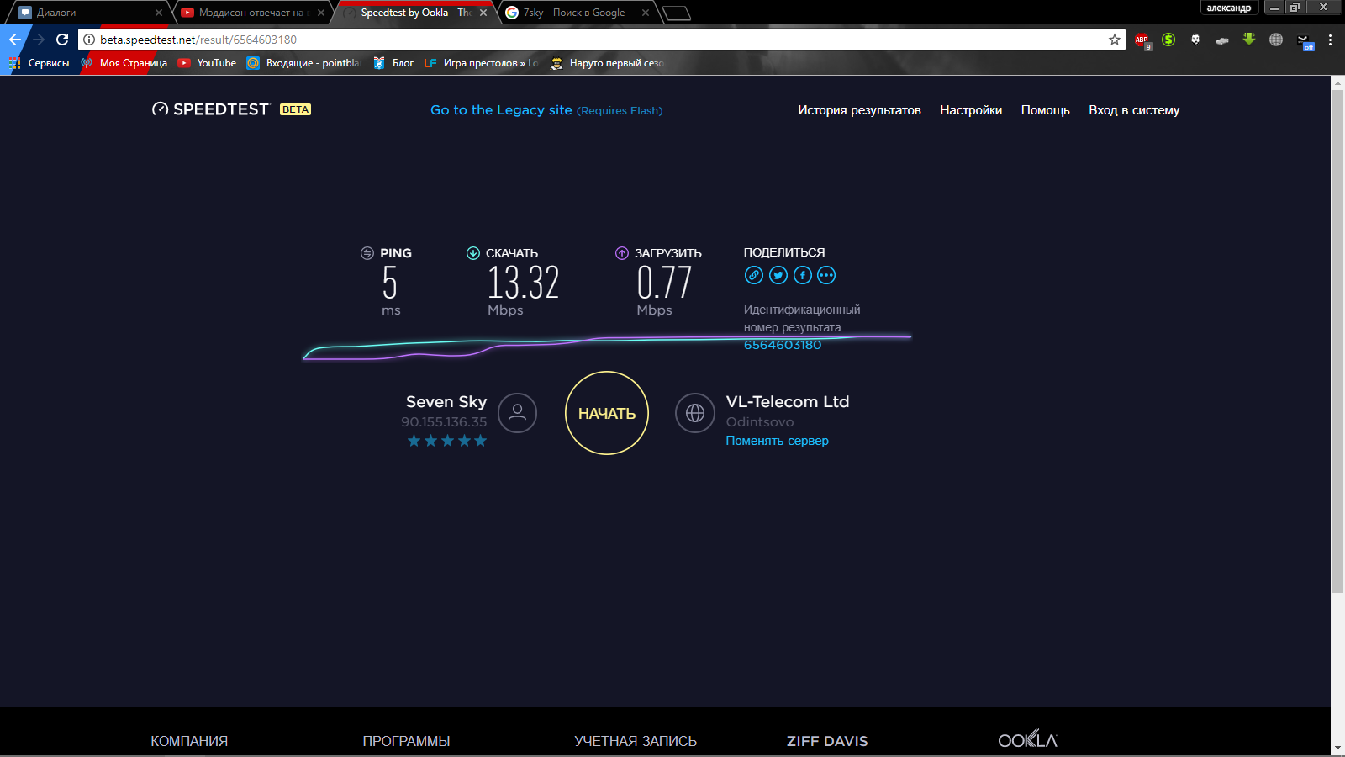Open the Наруто первый сезон bookmark
The height and width of the screenshot is (757, 1345).
[x=607, y=63]
